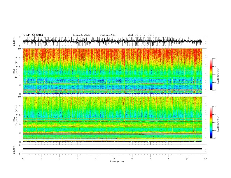Click the red 3.5 kHz band in ch.2 spectrogram

[112, 126]
